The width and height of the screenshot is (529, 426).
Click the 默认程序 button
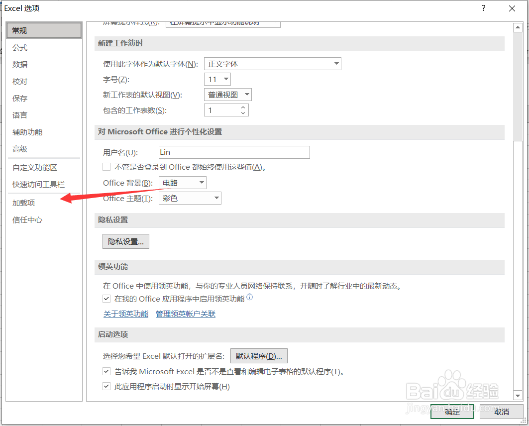click(x=259, y=356)
